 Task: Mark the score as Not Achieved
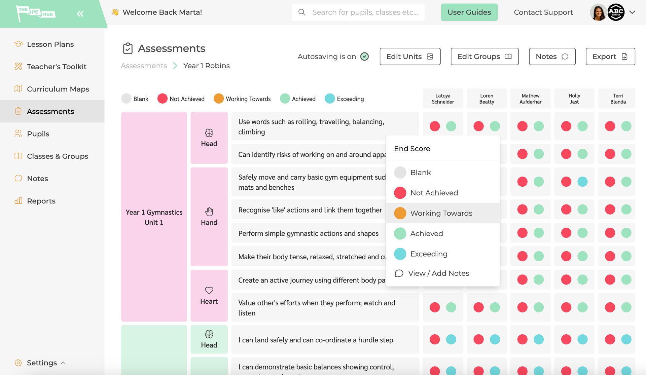(x=434, y=193)
